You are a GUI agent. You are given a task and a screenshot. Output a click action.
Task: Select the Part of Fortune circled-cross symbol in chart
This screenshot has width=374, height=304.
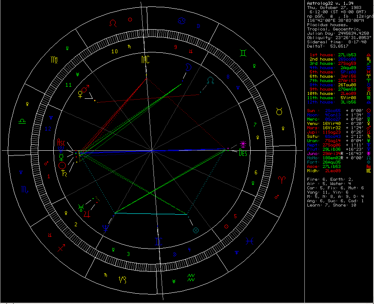196,230
